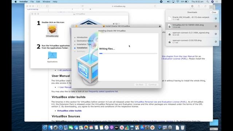Open the App Store from the Dock

(142, 128)
